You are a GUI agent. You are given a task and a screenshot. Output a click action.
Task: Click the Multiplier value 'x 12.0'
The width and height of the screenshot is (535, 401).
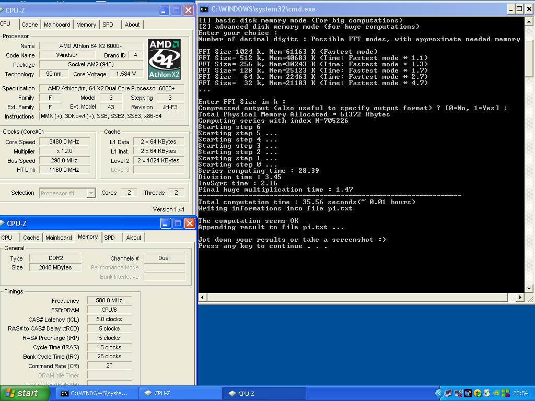coord(64,151)
